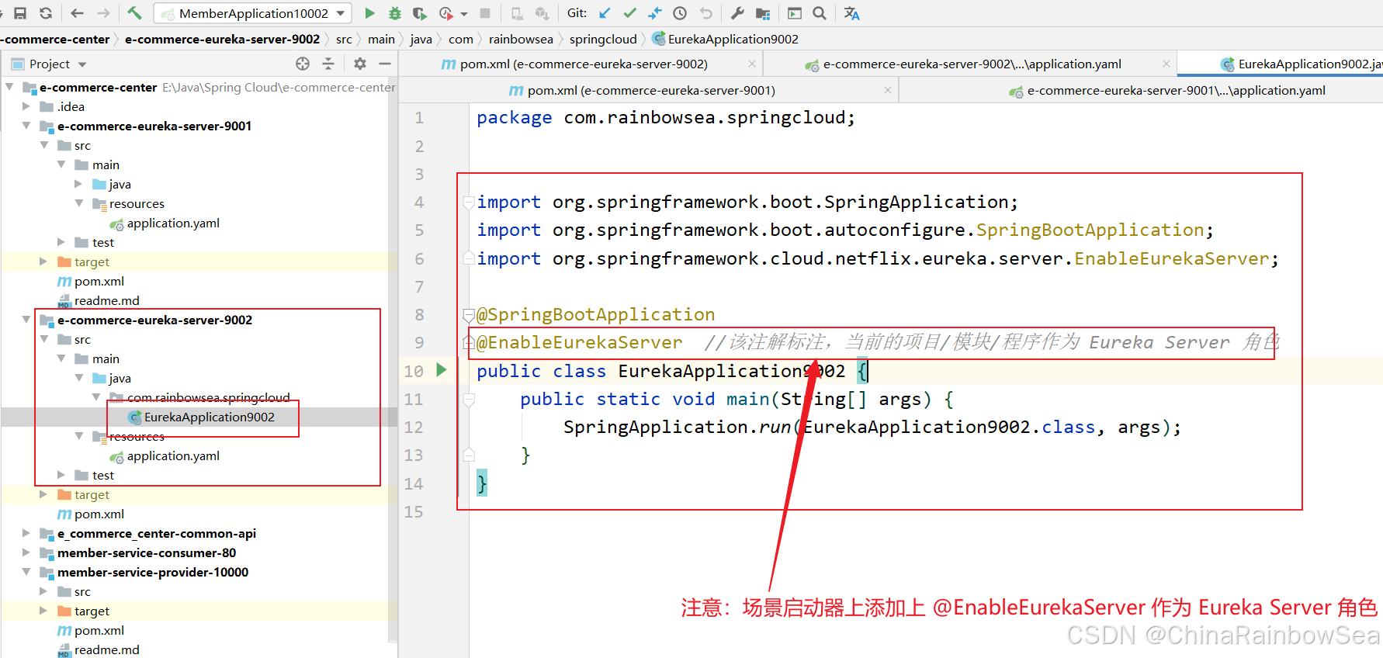1383x658 pixels.
Task: Click the Synchronize/reload icon
Action: tap(46, 13)
